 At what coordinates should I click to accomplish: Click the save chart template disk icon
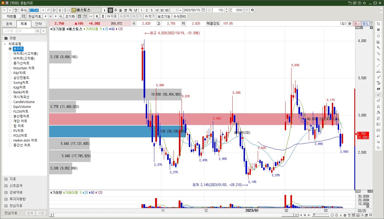point(24,16)
